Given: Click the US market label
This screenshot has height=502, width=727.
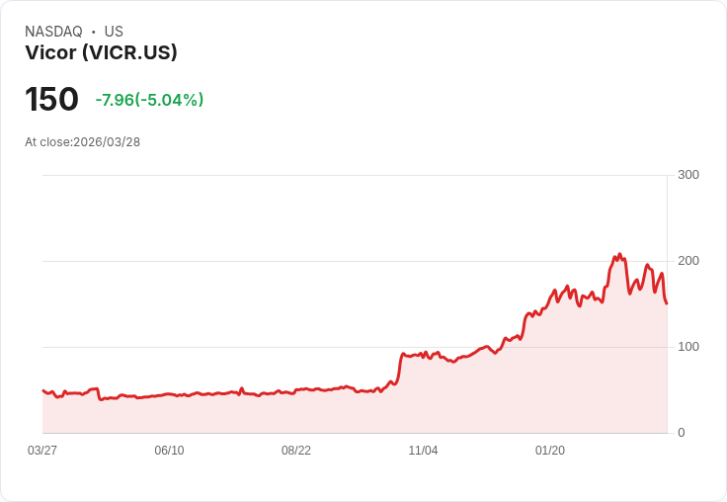Looking at the screenshot, I should click(114, 32).
